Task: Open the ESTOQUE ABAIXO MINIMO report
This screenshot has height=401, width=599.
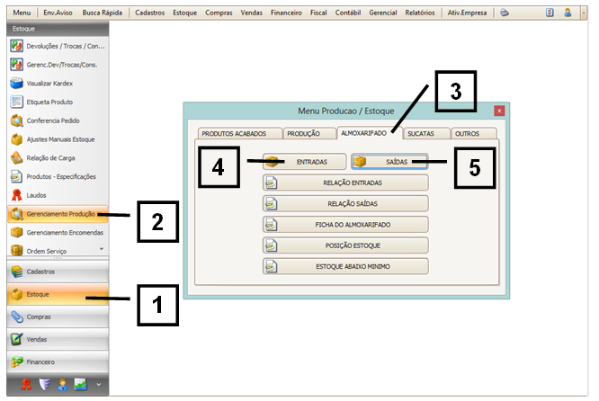Action: coord(344,265)
